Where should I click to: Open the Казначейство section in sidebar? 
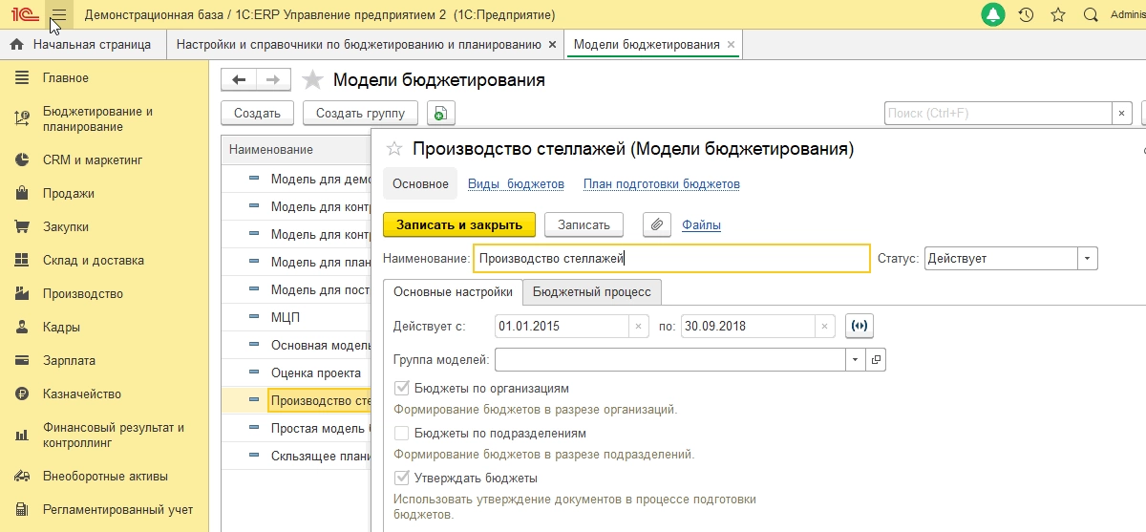click(x=81, y=394)
